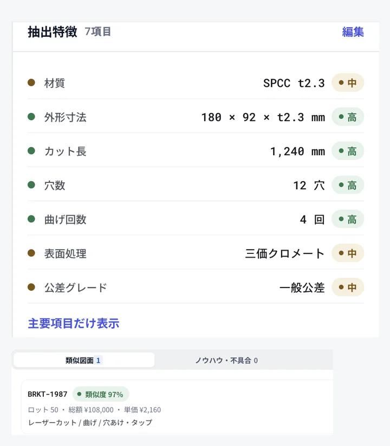Click 主要項目だけ表示 link
Screen dimensions: 390x446
point(74,323)
